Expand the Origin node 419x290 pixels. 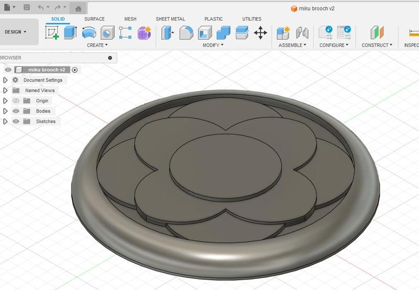5,101
